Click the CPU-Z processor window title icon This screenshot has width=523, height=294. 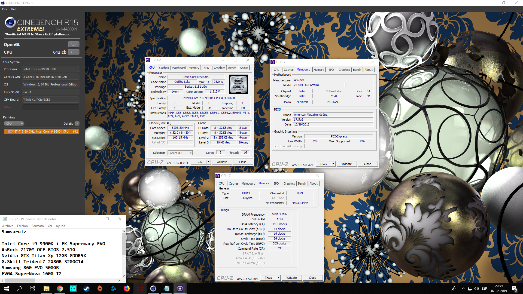click(x=148, y=60)
